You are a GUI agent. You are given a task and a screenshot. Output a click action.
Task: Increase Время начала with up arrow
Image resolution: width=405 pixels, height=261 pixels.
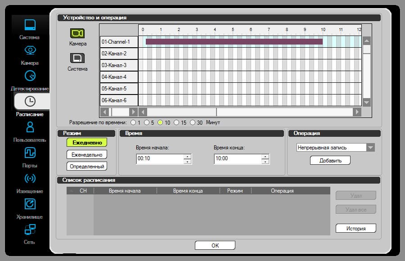point(187,157)
